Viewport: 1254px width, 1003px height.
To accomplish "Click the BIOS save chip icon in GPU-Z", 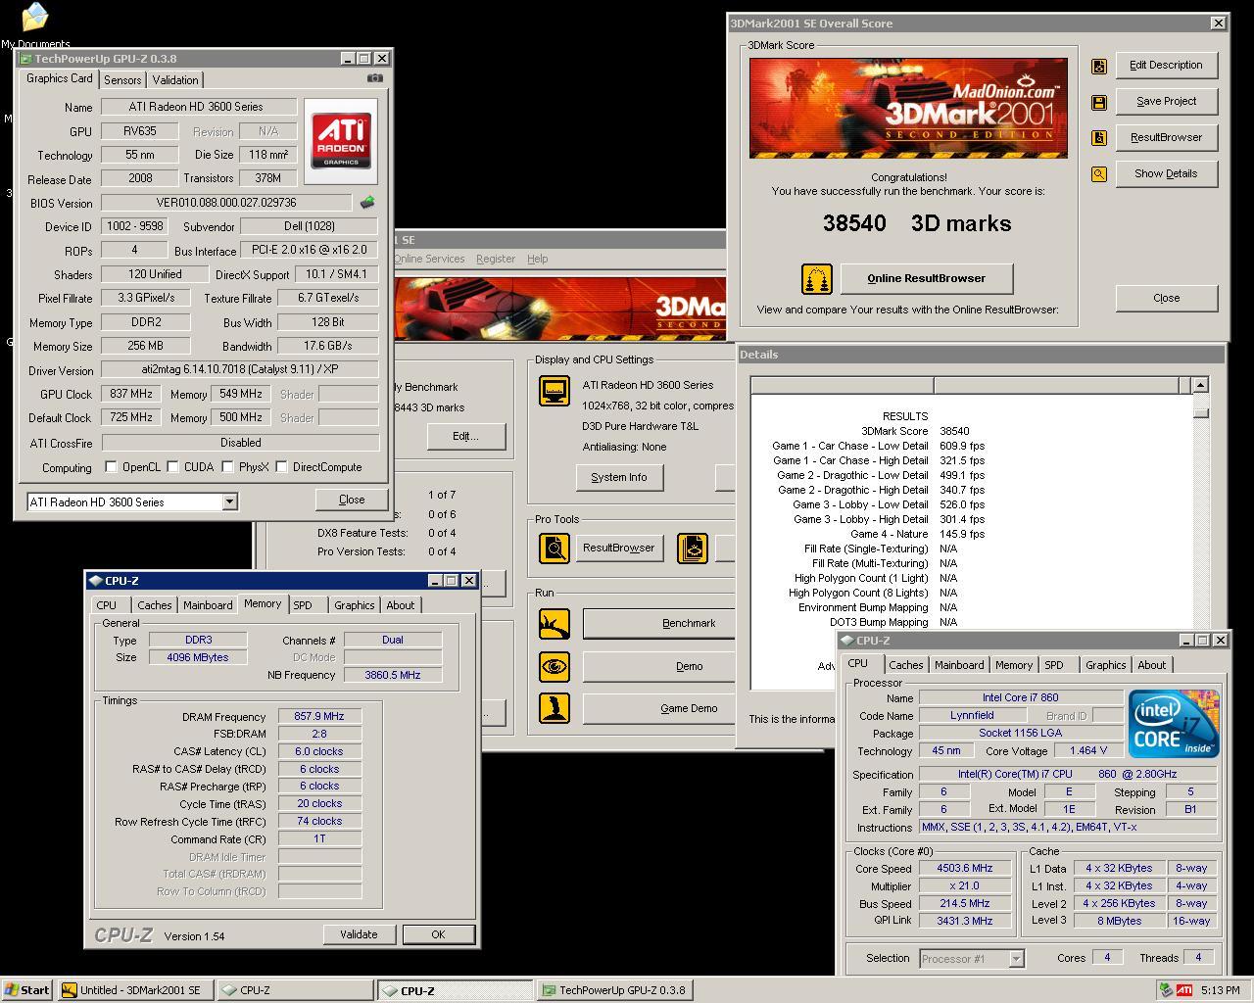I will pyautogui.click(x=367, y=203).
